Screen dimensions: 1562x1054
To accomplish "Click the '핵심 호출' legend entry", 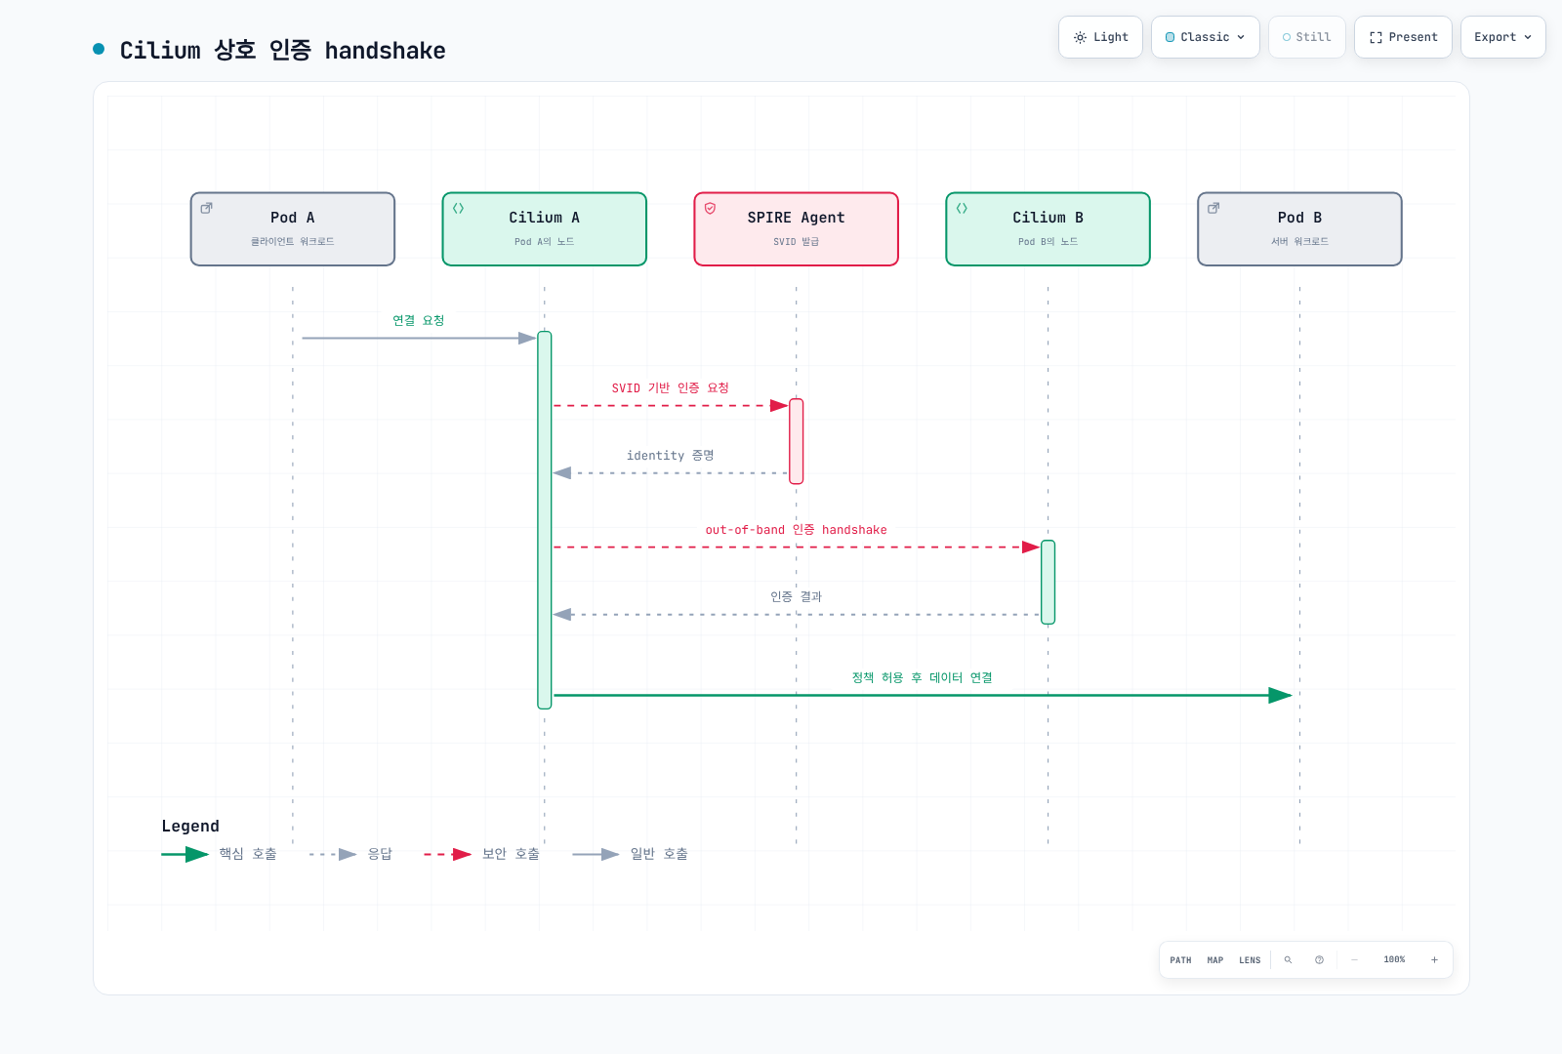I will (220, 854).
